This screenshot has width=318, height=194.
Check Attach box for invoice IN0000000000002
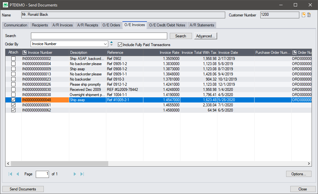point(13,59)
